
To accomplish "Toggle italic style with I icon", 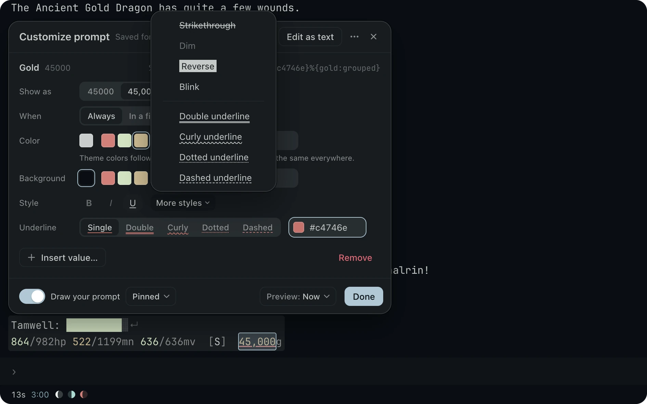I will pyautogui.click(x=111, y=203).
